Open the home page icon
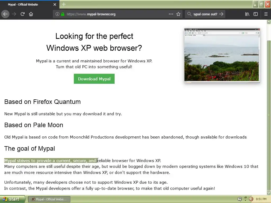 click(31, 14)
